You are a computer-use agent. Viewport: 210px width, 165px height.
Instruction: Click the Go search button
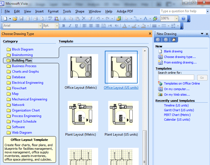(x=202, y=78)
